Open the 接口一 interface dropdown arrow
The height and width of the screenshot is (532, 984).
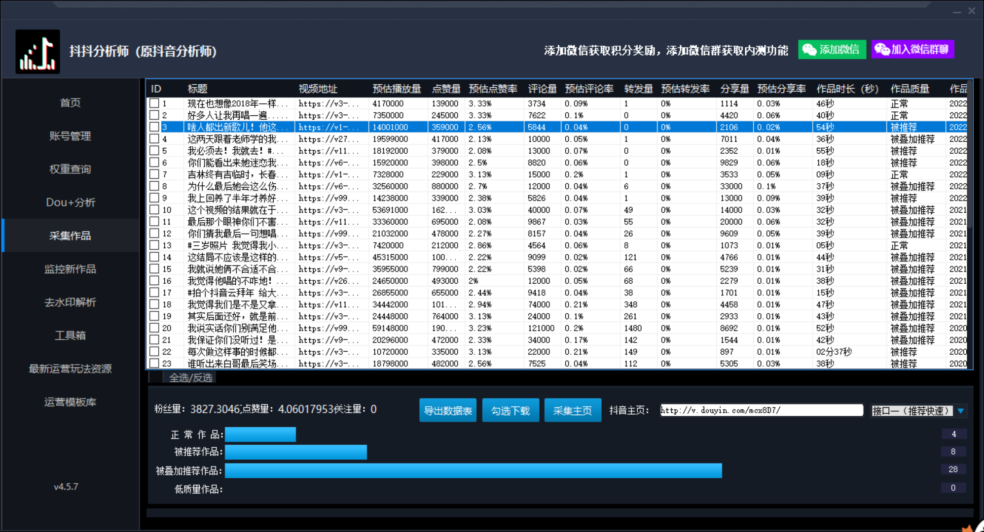coord(961,411)
